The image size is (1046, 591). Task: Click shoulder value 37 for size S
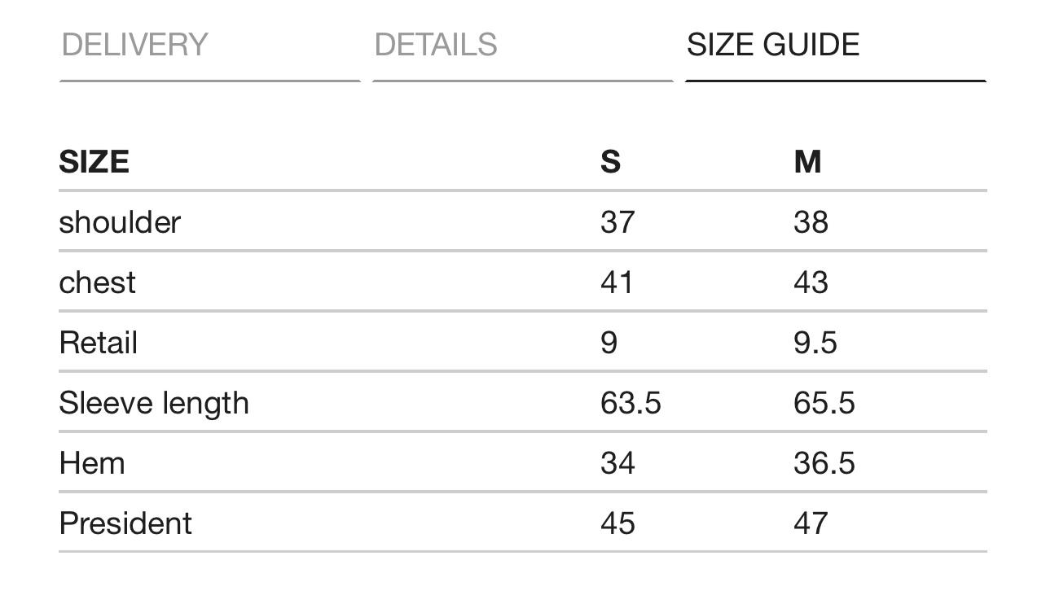click(617, 222)
